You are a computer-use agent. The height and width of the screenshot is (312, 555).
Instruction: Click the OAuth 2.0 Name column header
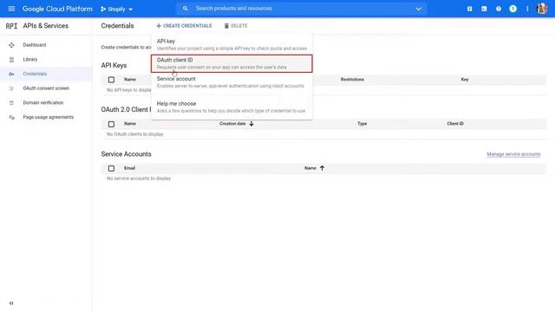[x=130, y=124]
